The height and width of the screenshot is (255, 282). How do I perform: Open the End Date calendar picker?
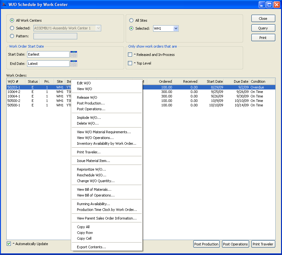[74, 64]
